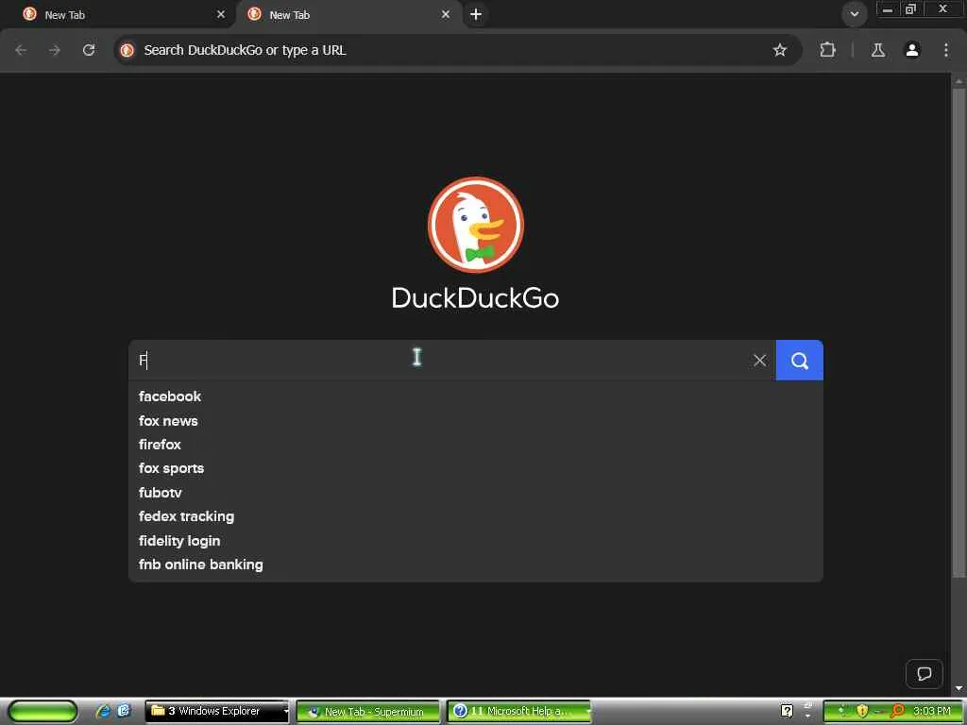Open the tab search dropdown arrow
Screen dimensions: 967x725
[854, 14]
